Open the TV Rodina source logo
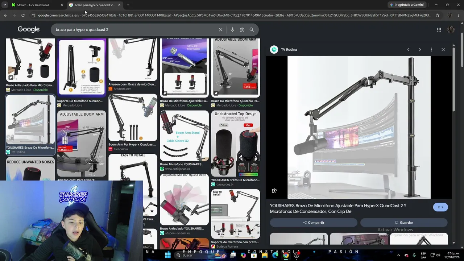464x261 pixels. point(274,50)
